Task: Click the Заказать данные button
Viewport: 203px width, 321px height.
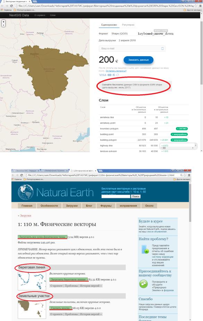Action: pyautogui.click(x=138, y=60)
